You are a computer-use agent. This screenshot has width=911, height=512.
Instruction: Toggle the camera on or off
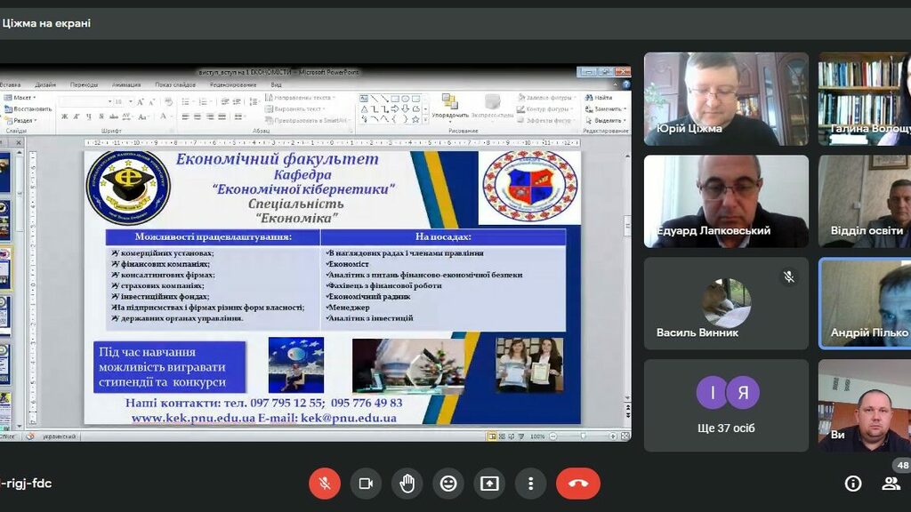366,484
